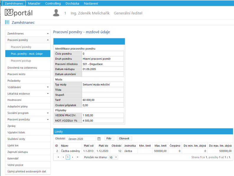Switch to the Manažer tab
The width and height of the screenshot is (234, 176).
click(x=34, y=4)
